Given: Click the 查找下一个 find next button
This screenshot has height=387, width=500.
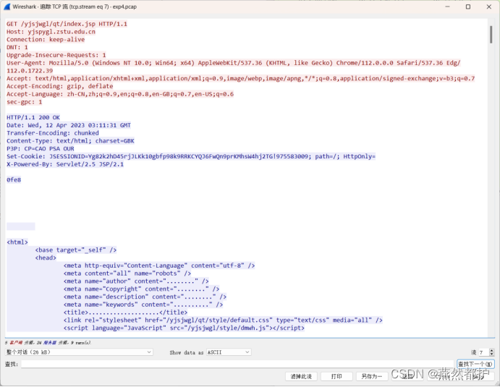Looking at the screenshot, I should pos(475,364).
